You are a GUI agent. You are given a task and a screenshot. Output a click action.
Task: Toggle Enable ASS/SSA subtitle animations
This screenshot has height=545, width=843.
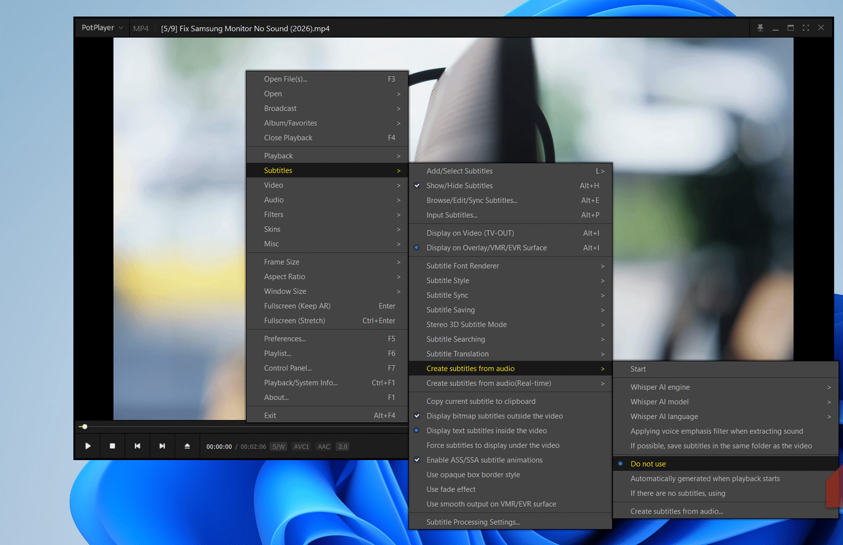tap(511, 460)
